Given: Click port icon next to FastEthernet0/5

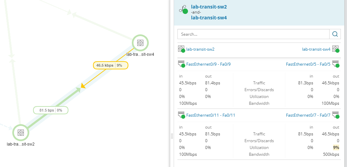Looking at the screenshot, I should [336, 64].
